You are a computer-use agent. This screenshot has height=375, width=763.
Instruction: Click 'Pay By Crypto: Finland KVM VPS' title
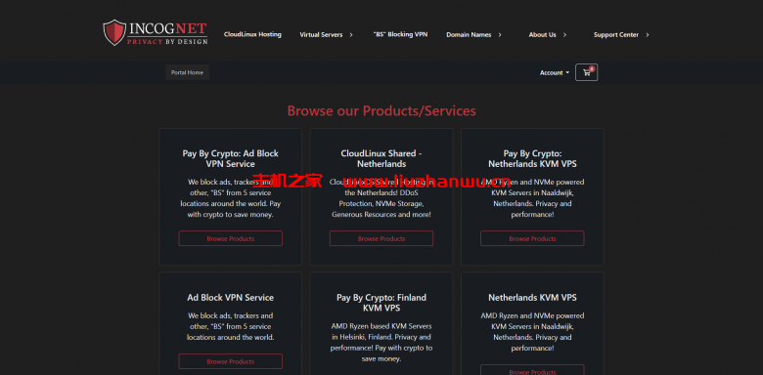[381, 303]
